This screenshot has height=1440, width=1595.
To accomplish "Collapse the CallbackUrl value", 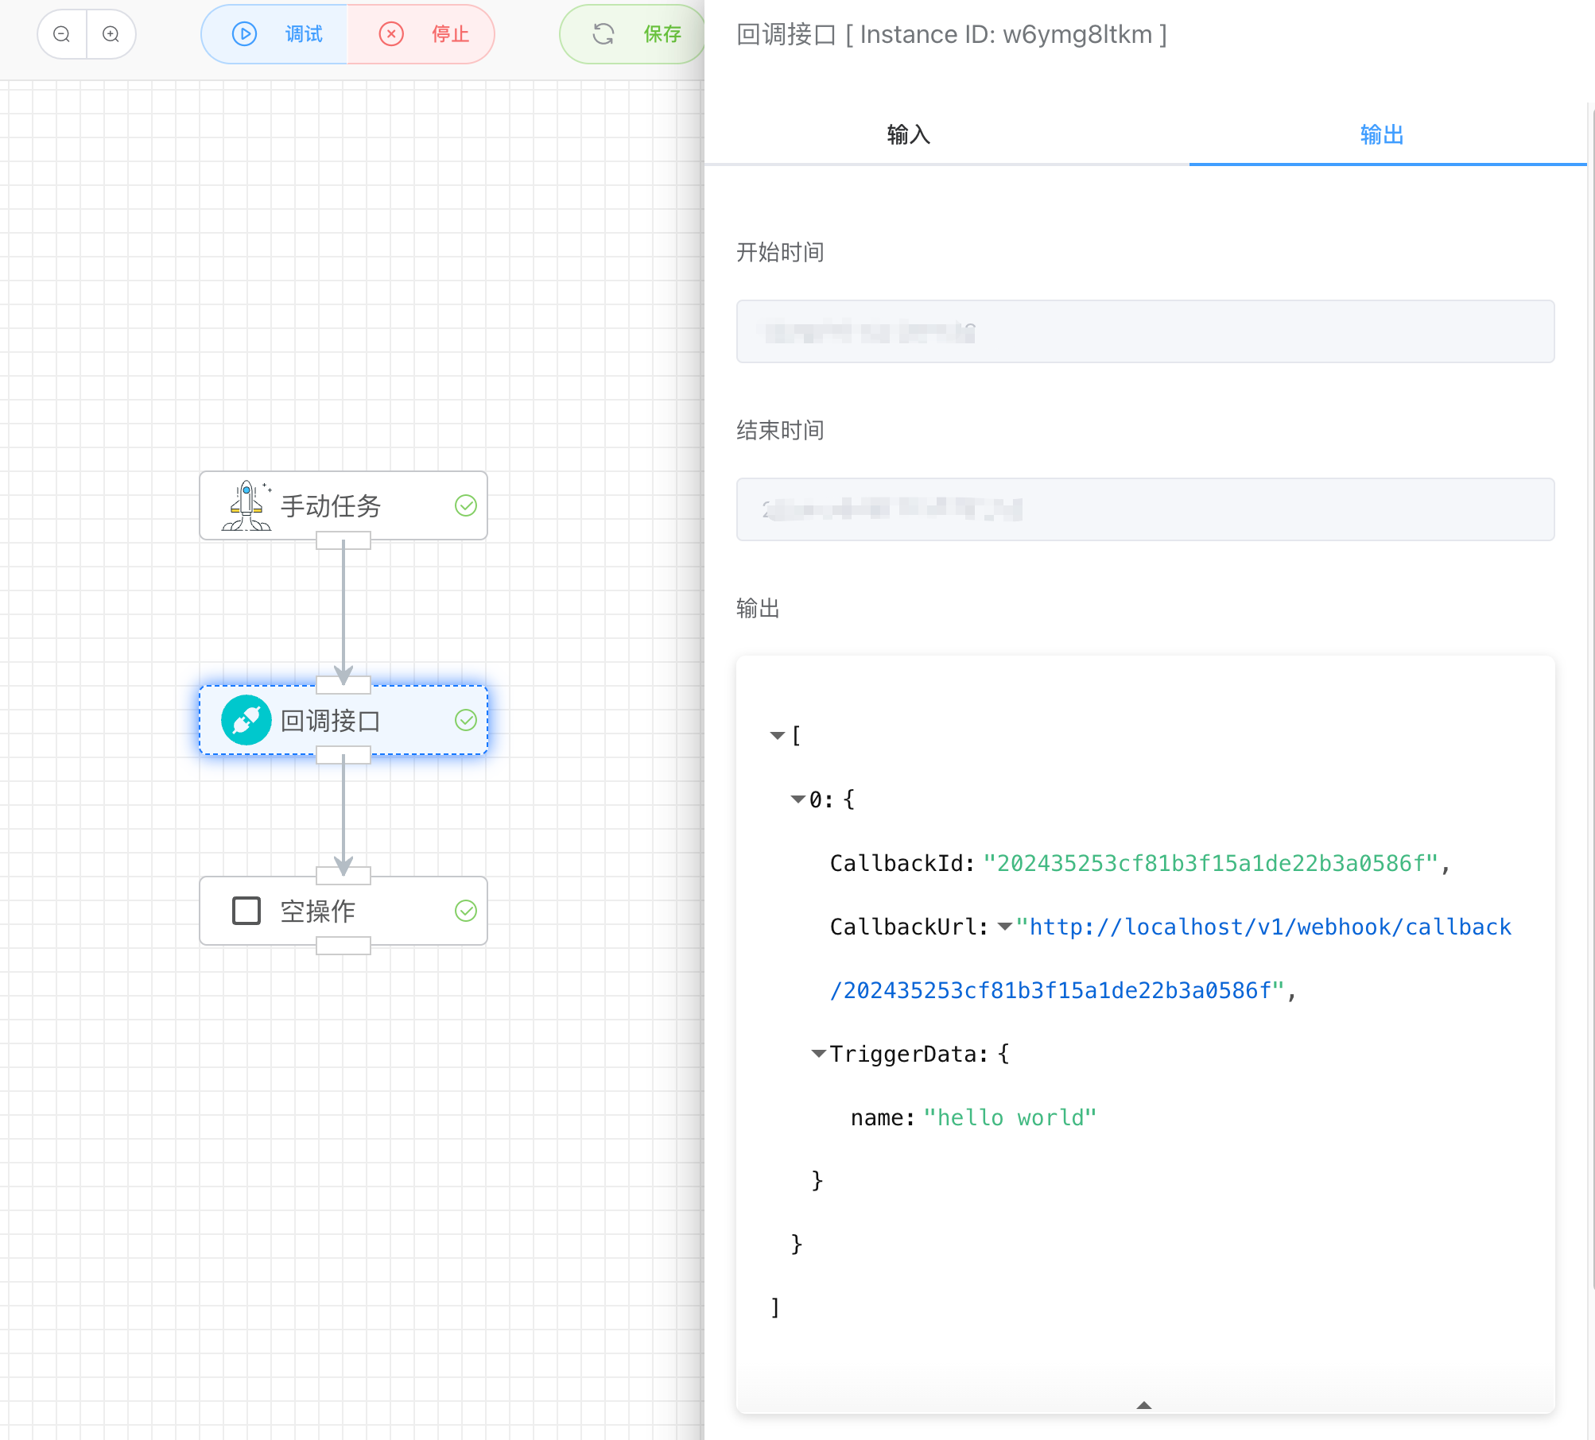I will point(1004,927).
